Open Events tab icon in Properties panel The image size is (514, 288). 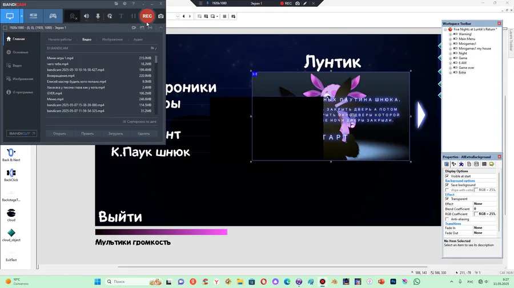tap(484, 164)
